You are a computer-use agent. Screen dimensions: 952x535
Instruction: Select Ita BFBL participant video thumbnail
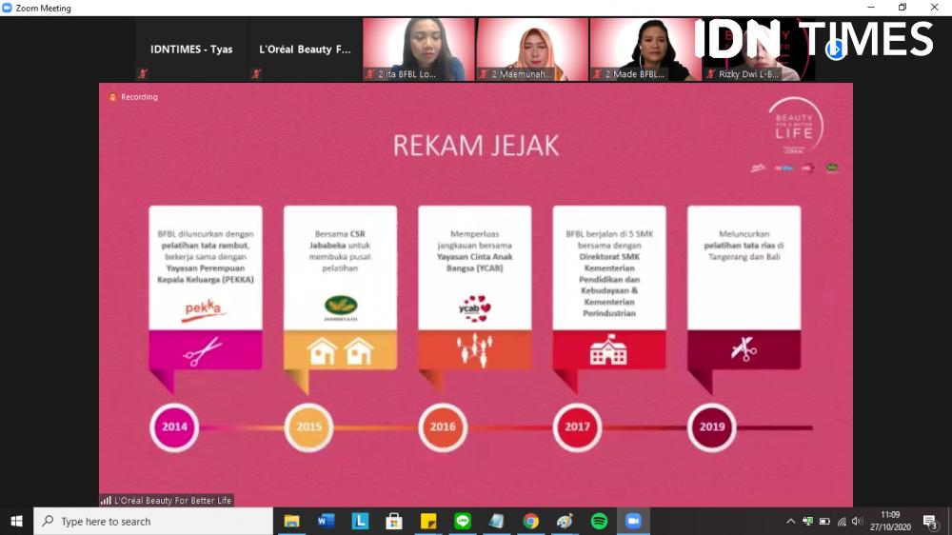(x=419, y=50)
